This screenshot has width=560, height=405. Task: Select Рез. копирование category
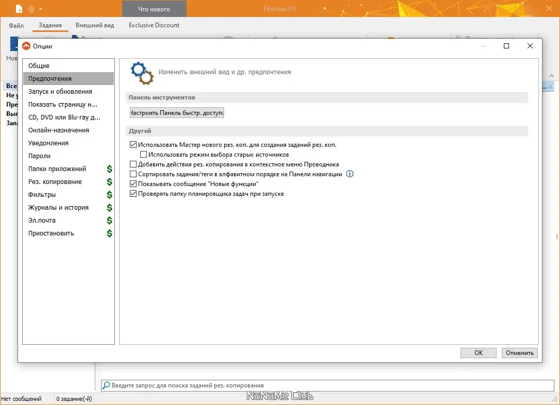[x=68, y=181]
